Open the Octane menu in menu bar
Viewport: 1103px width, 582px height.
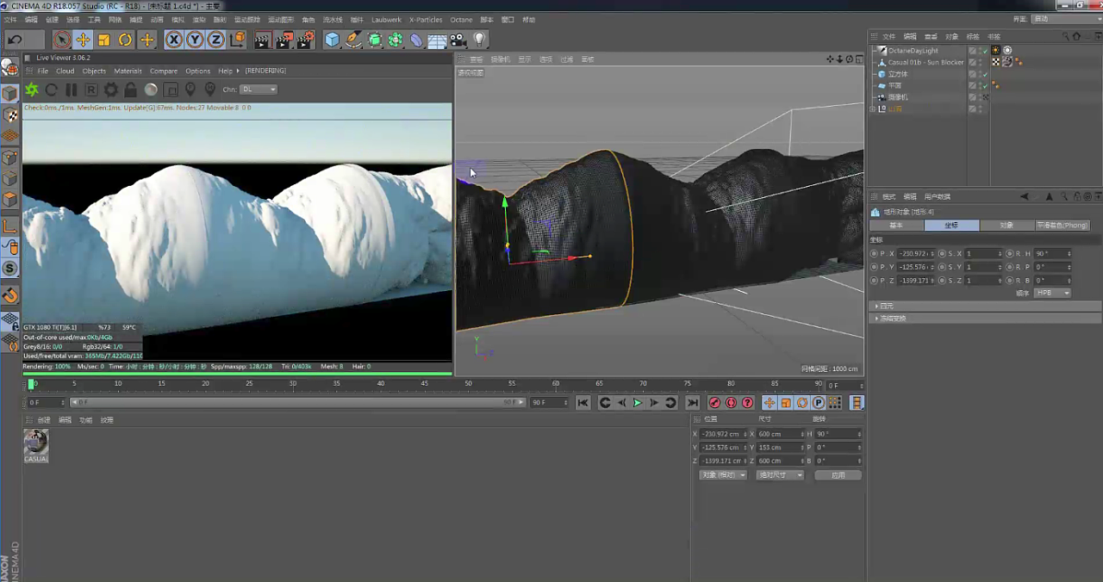(x=461, y=20)
